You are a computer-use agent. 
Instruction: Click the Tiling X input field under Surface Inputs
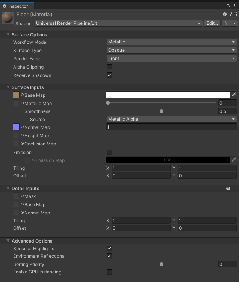click(x=141, y=168)
